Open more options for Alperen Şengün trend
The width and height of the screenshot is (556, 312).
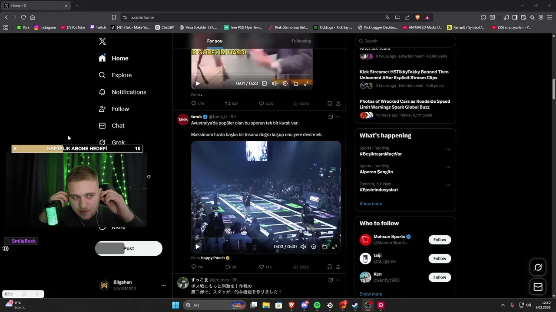point(448,167)
